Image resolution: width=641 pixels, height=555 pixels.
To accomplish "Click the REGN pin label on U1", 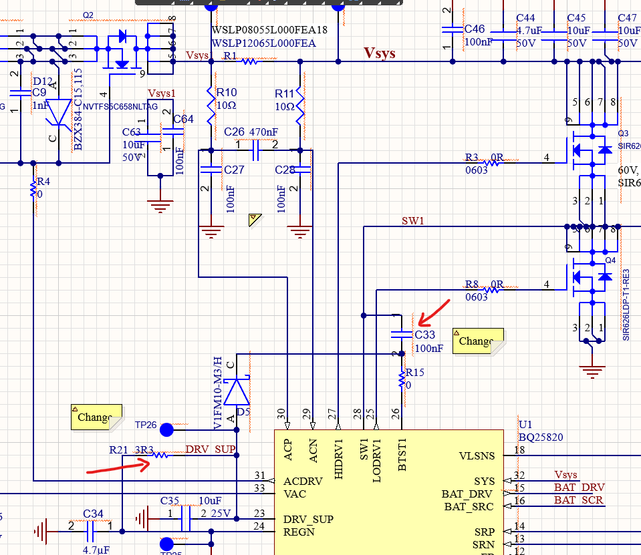I will (x=299, y=532).
